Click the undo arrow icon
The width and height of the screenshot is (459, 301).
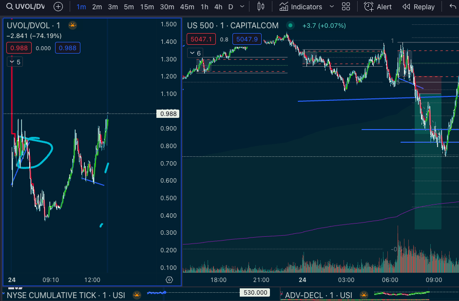(453, 7)
